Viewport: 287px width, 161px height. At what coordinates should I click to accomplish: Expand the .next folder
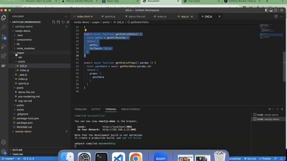(40, 35)
